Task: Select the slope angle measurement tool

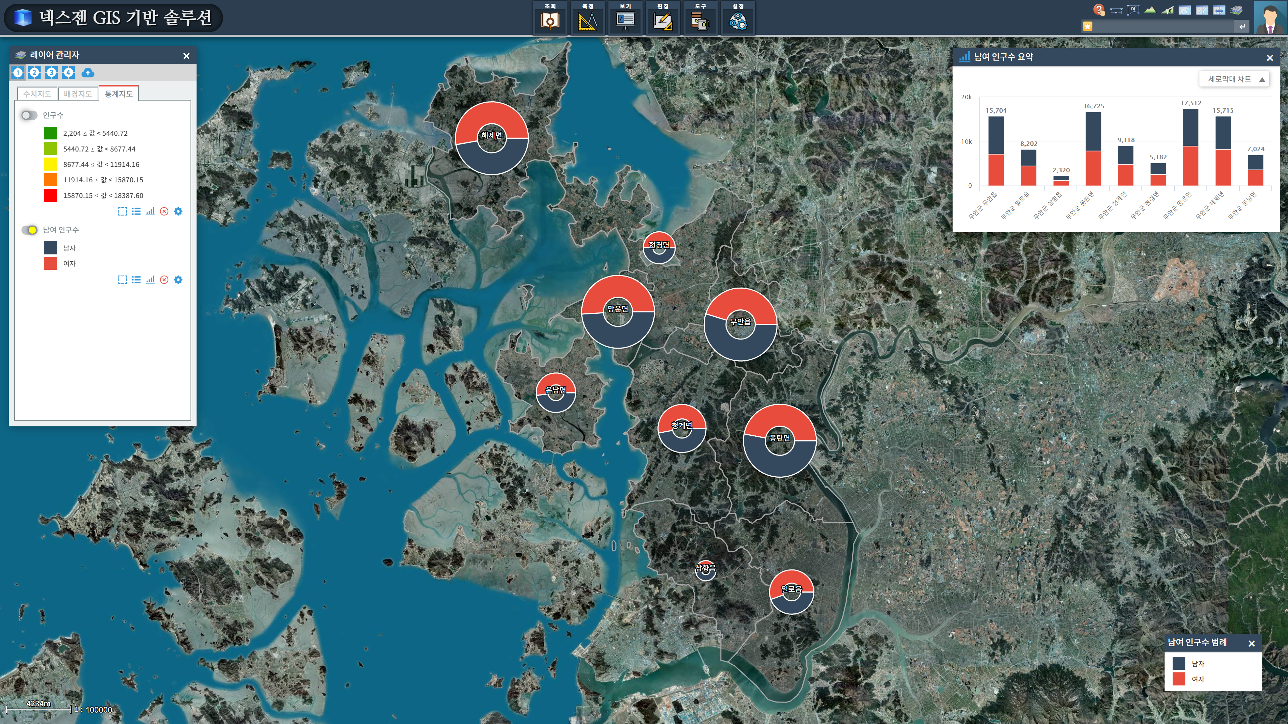Action: [1168, 10]
